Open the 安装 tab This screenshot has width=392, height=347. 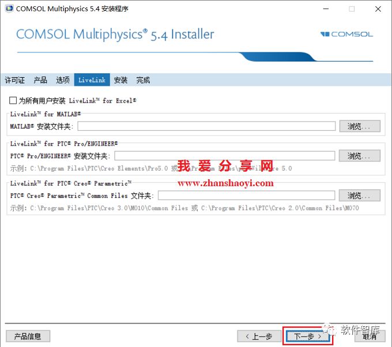120,80
